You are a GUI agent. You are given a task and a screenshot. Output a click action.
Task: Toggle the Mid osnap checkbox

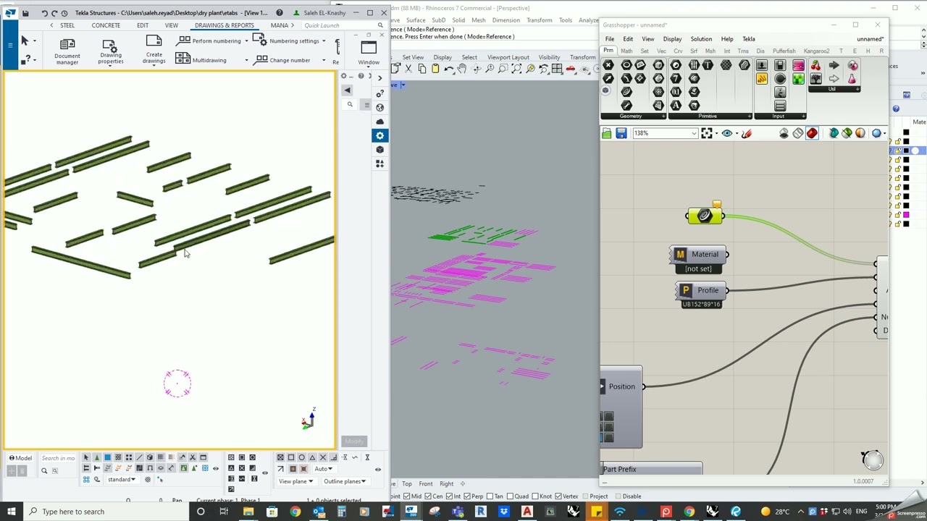pos(407,496)
